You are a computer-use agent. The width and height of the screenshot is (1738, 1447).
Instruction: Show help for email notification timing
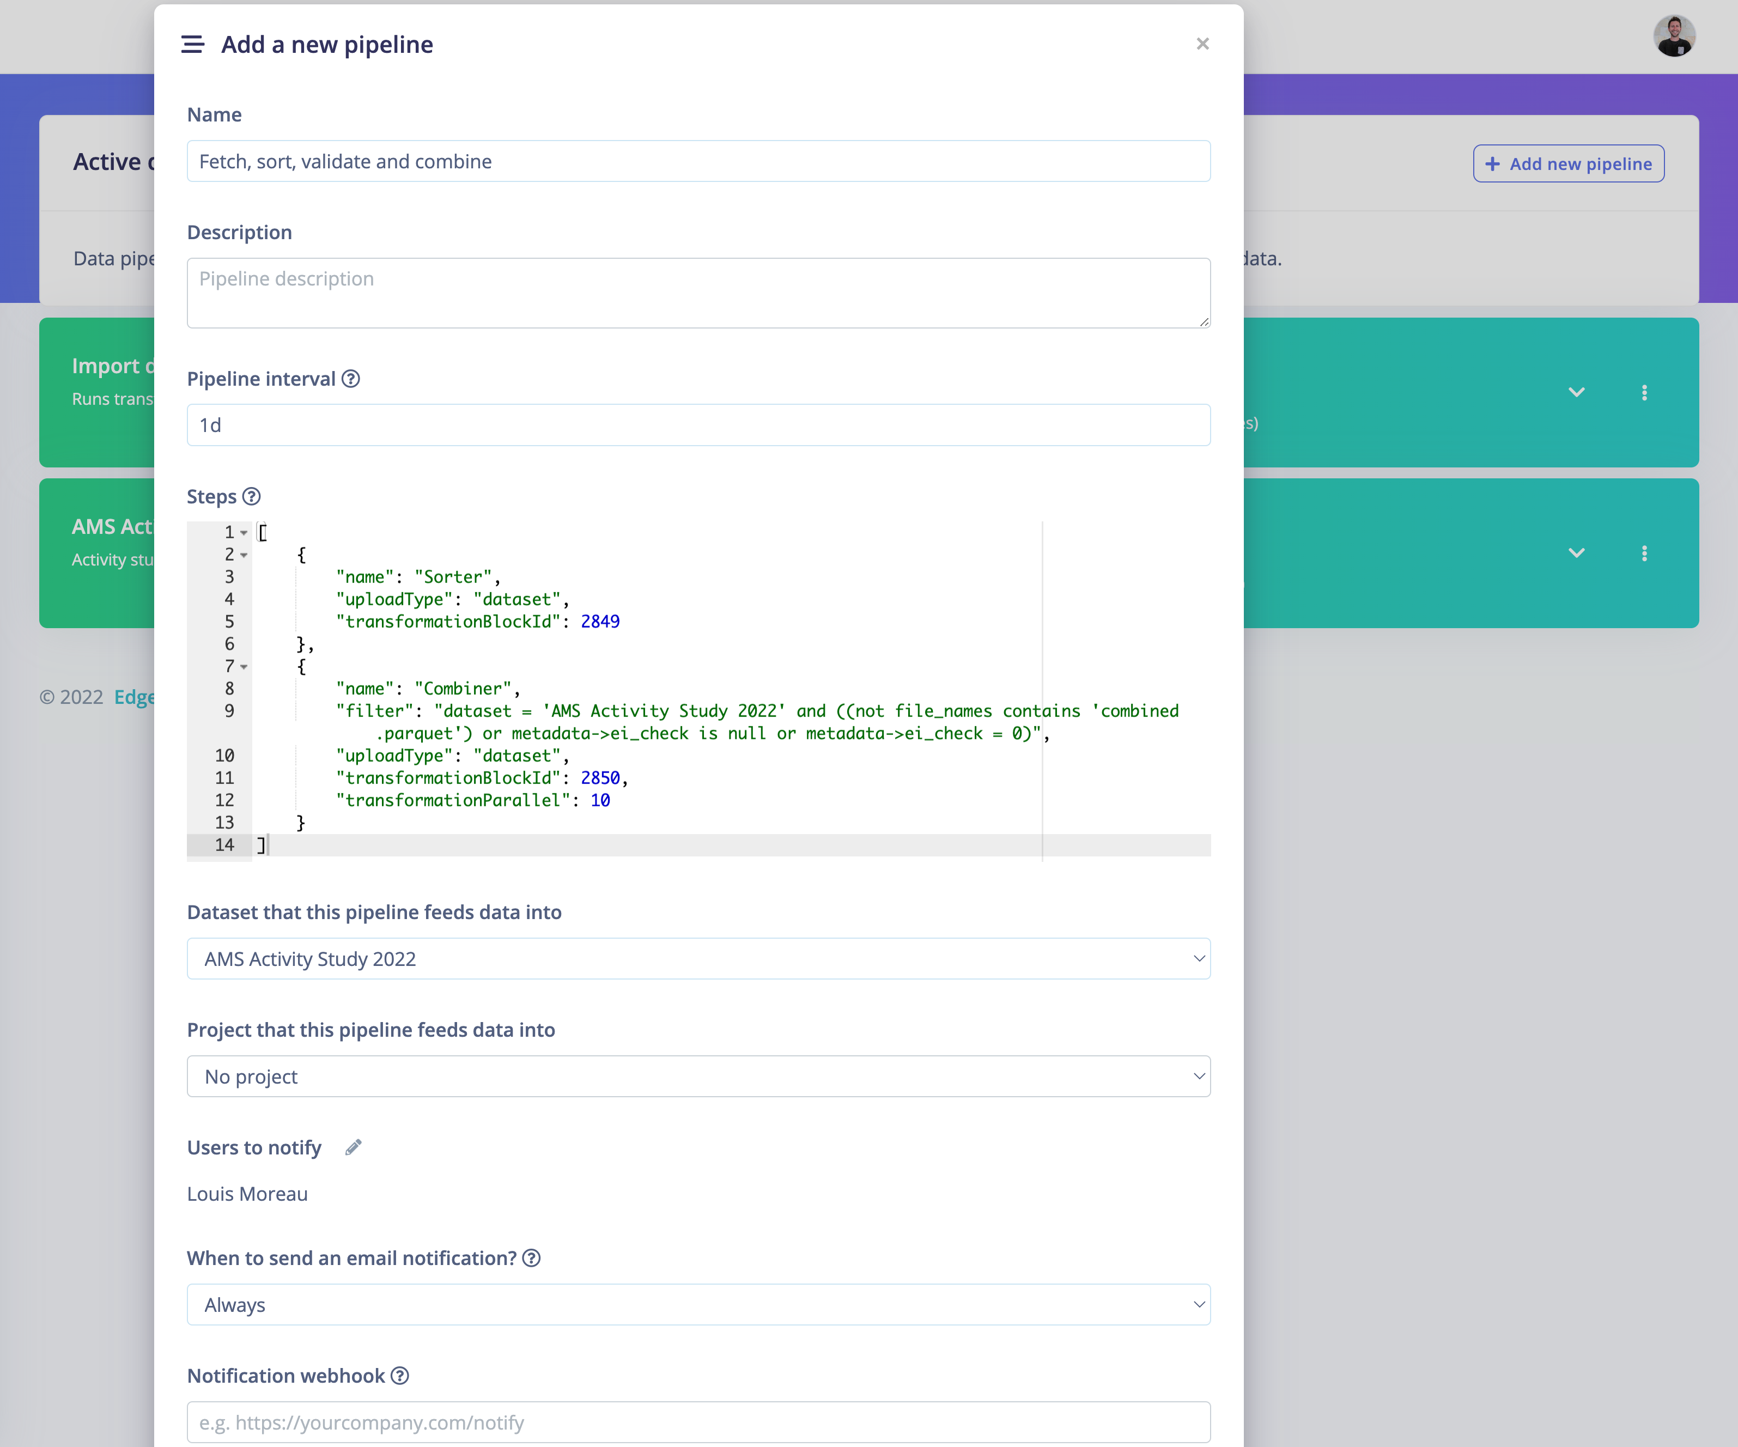click(x=532, y=1257)
